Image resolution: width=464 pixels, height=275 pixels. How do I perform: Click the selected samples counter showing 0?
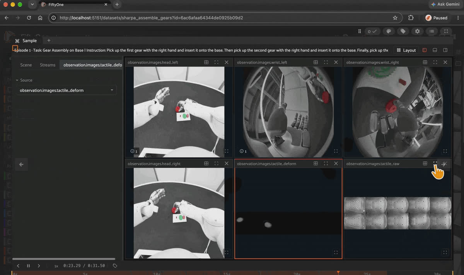click(372, 31)
